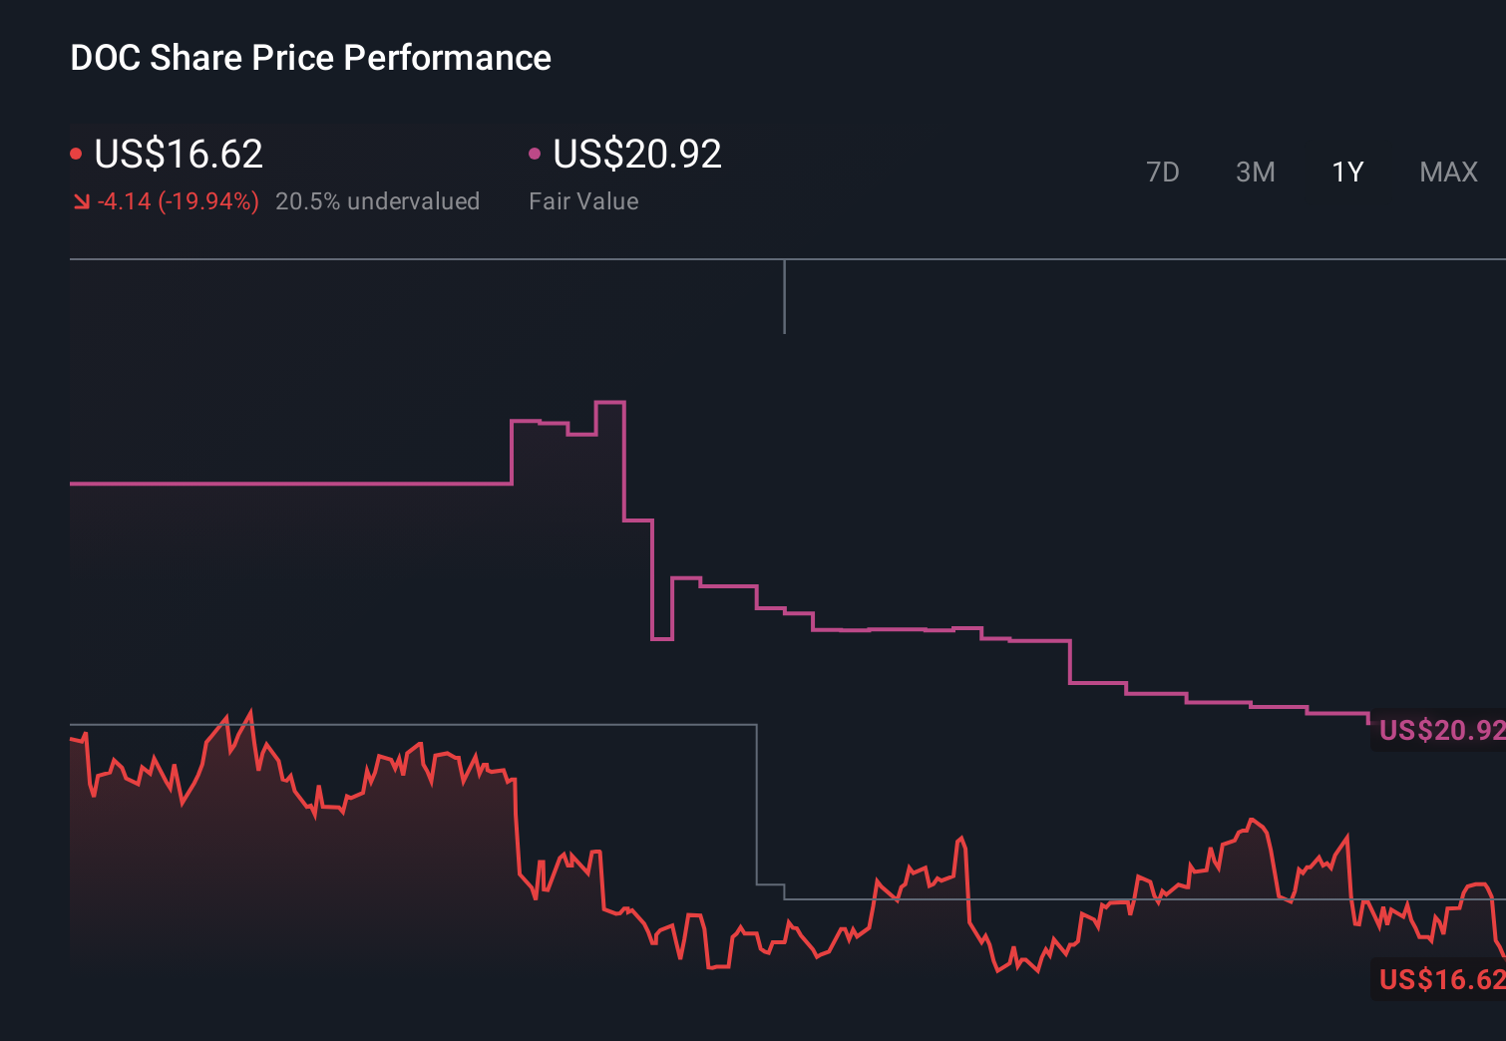This screenshot has width=1506, height=1041.
Task: Switch to the 7D time range tab
Action: point(1163,172)
